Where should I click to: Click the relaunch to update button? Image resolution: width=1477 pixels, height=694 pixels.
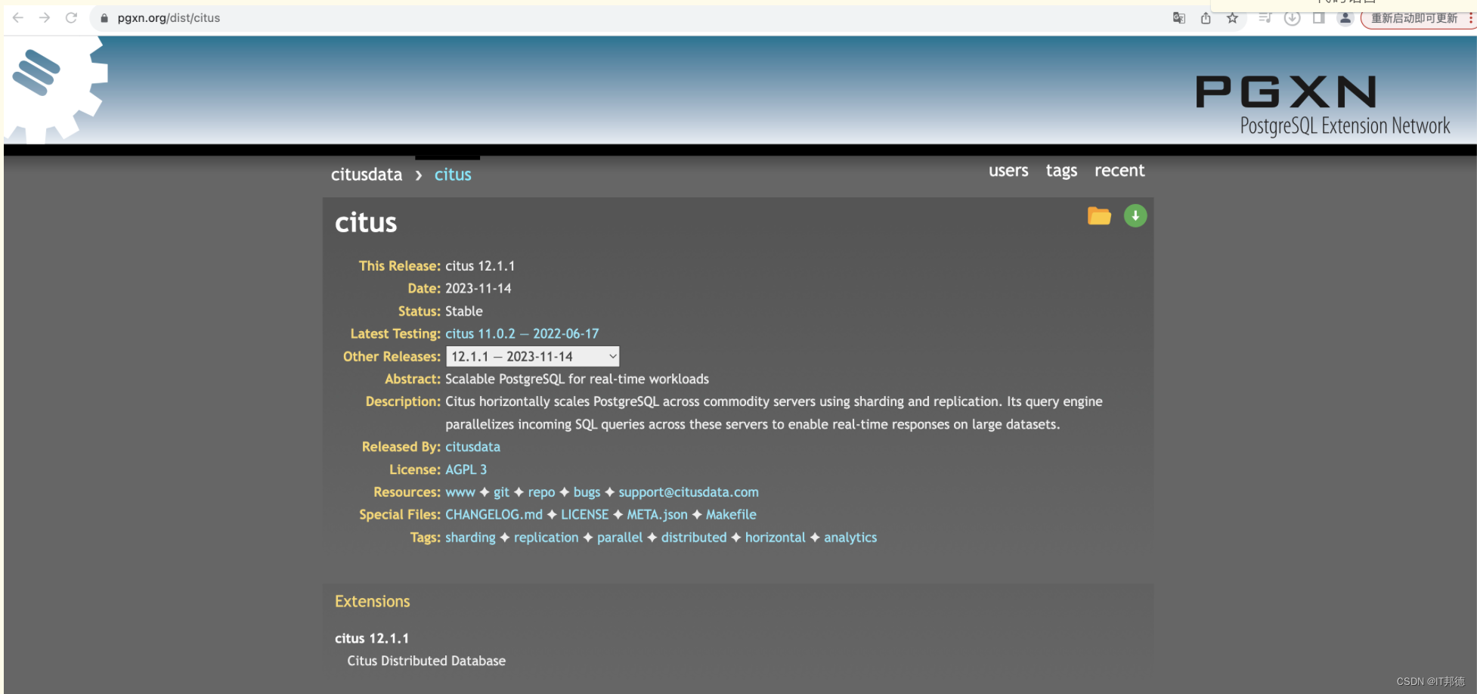pos(1414,18)
